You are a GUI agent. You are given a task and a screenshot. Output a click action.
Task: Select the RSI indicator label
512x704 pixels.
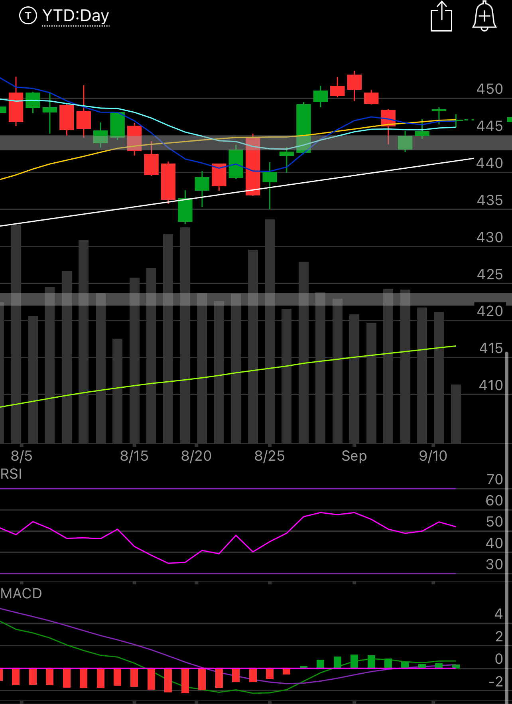(11, 474)
